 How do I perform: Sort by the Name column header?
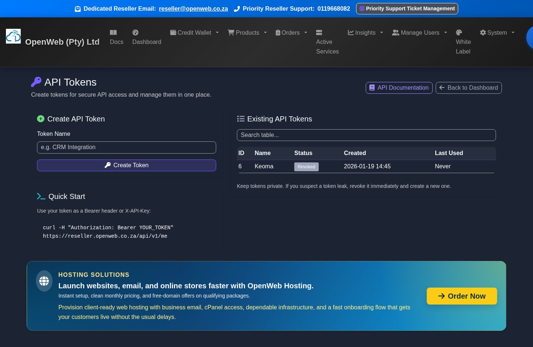click(x=263, y=153)
